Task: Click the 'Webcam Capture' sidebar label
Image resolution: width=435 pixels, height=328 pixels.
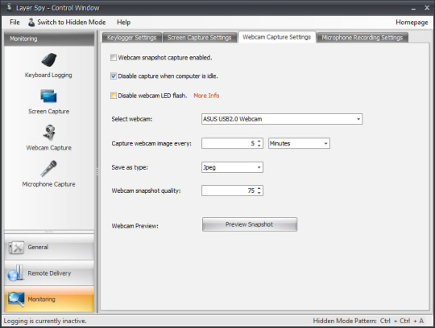Action: pos(49,148)
